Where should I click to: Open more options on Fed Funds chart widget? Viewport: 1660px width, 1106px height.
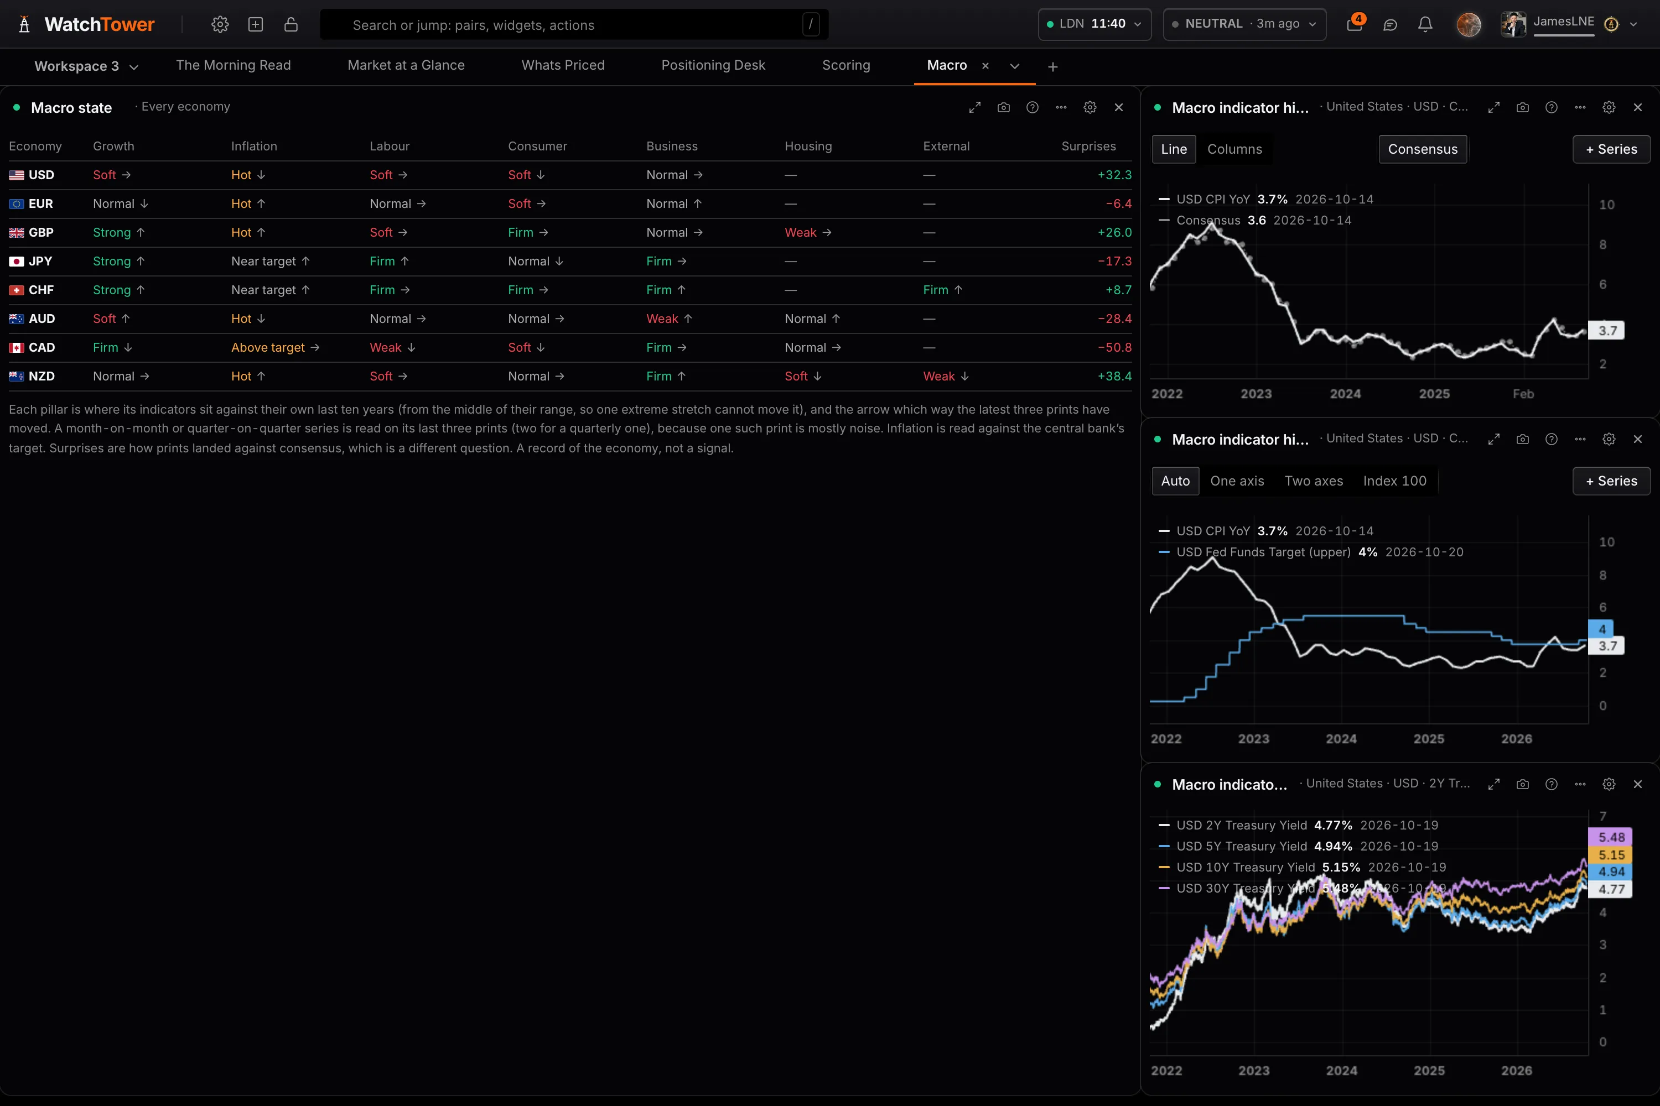(1580, 439)
